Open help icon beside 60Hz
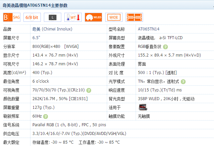The width and height of the screenshot is (214, 146). tap(46, 117)
